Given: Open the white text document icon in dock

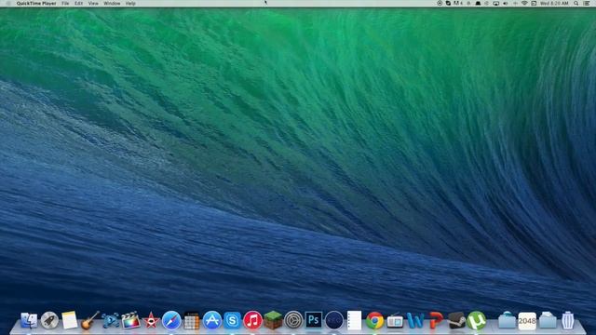Looking at the screenshot, I should coord(354,320).
